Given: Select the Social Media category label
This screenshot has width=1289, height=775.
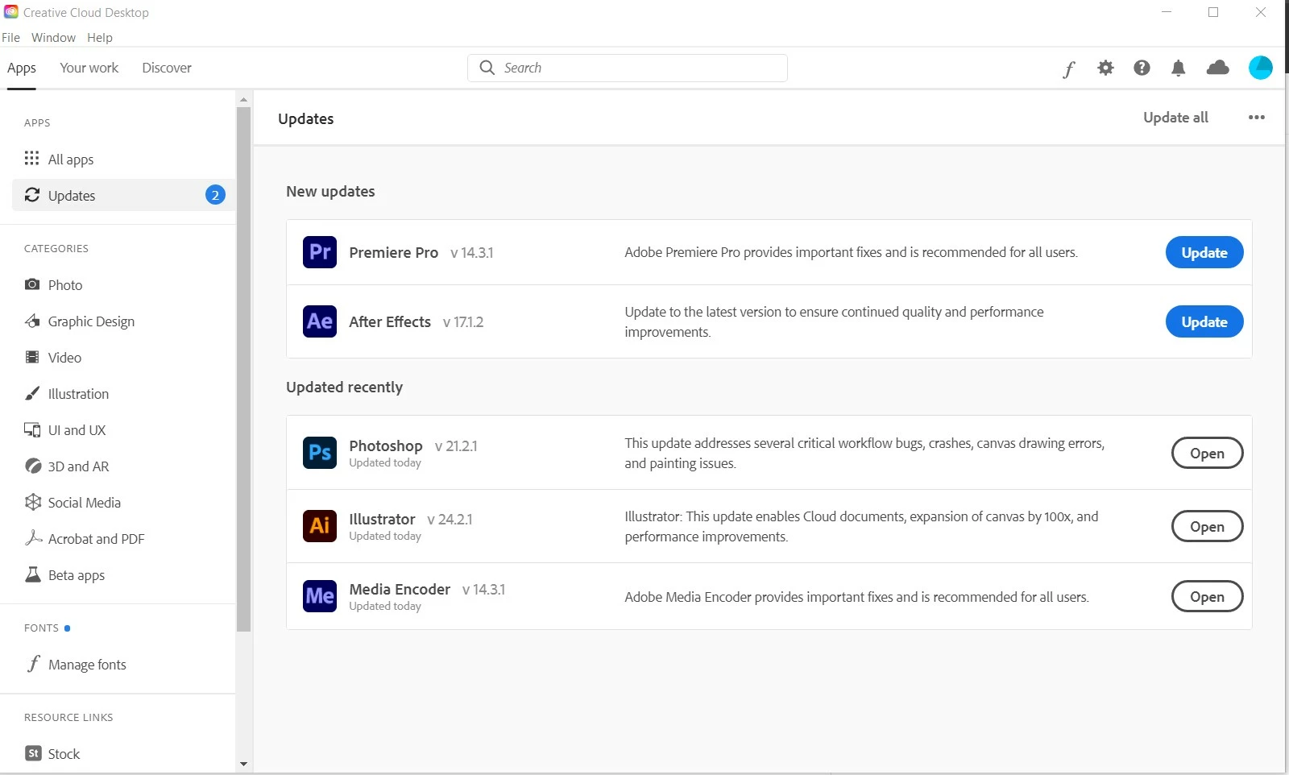Looking at the screenshot, I should click(85, 503).
